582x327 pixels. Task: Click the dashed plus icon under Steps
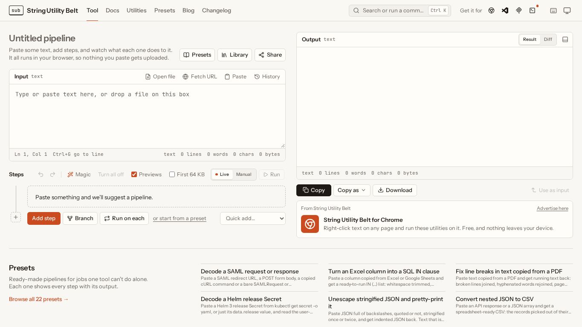click(x=16, y=217)
